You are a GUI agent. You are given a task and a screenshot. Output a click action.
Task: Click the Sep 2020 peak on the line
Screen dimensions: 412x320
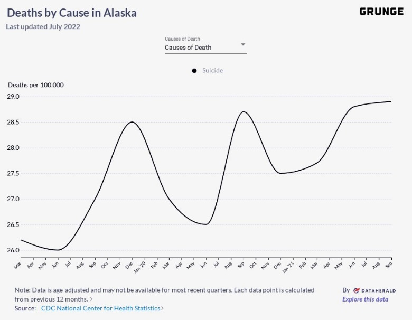(x=242, y=111)
